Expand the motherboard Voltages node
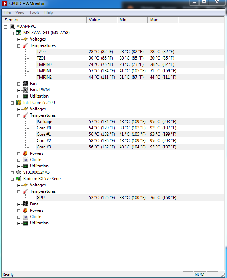The image size is (227, 278). (x=19, y=39)
